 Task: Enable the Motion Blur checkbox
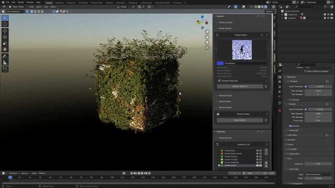pos(288,154)
